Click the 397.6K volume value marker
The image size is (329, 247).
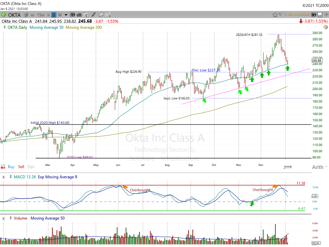point(316,243)
